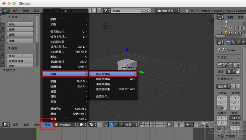Choose Bake Action menu item

pyautogui.click(x=113, y=96)
